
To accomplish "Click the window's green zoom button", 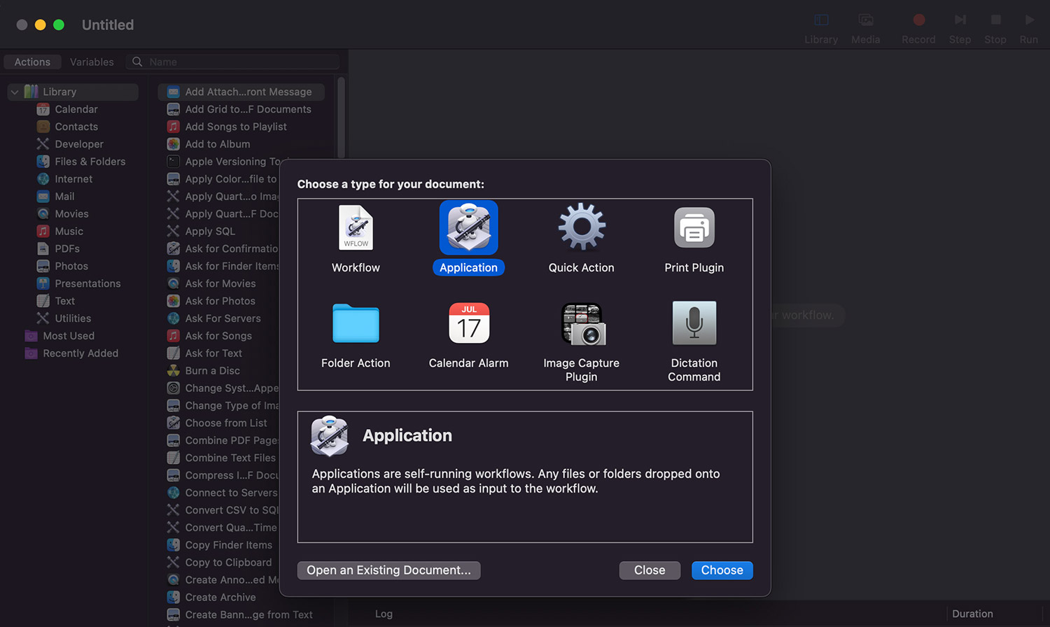I will click(59, 24).
